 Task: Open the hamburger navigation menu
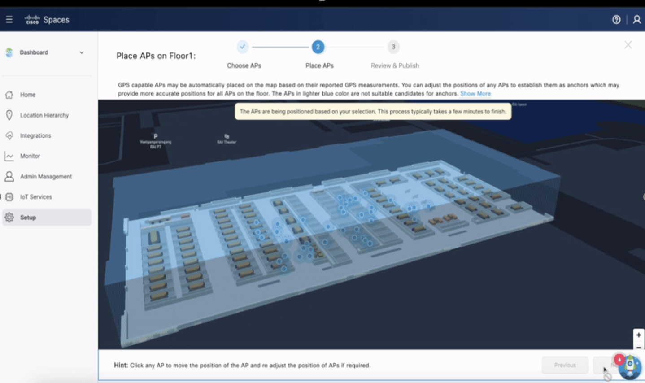[9, 19]
